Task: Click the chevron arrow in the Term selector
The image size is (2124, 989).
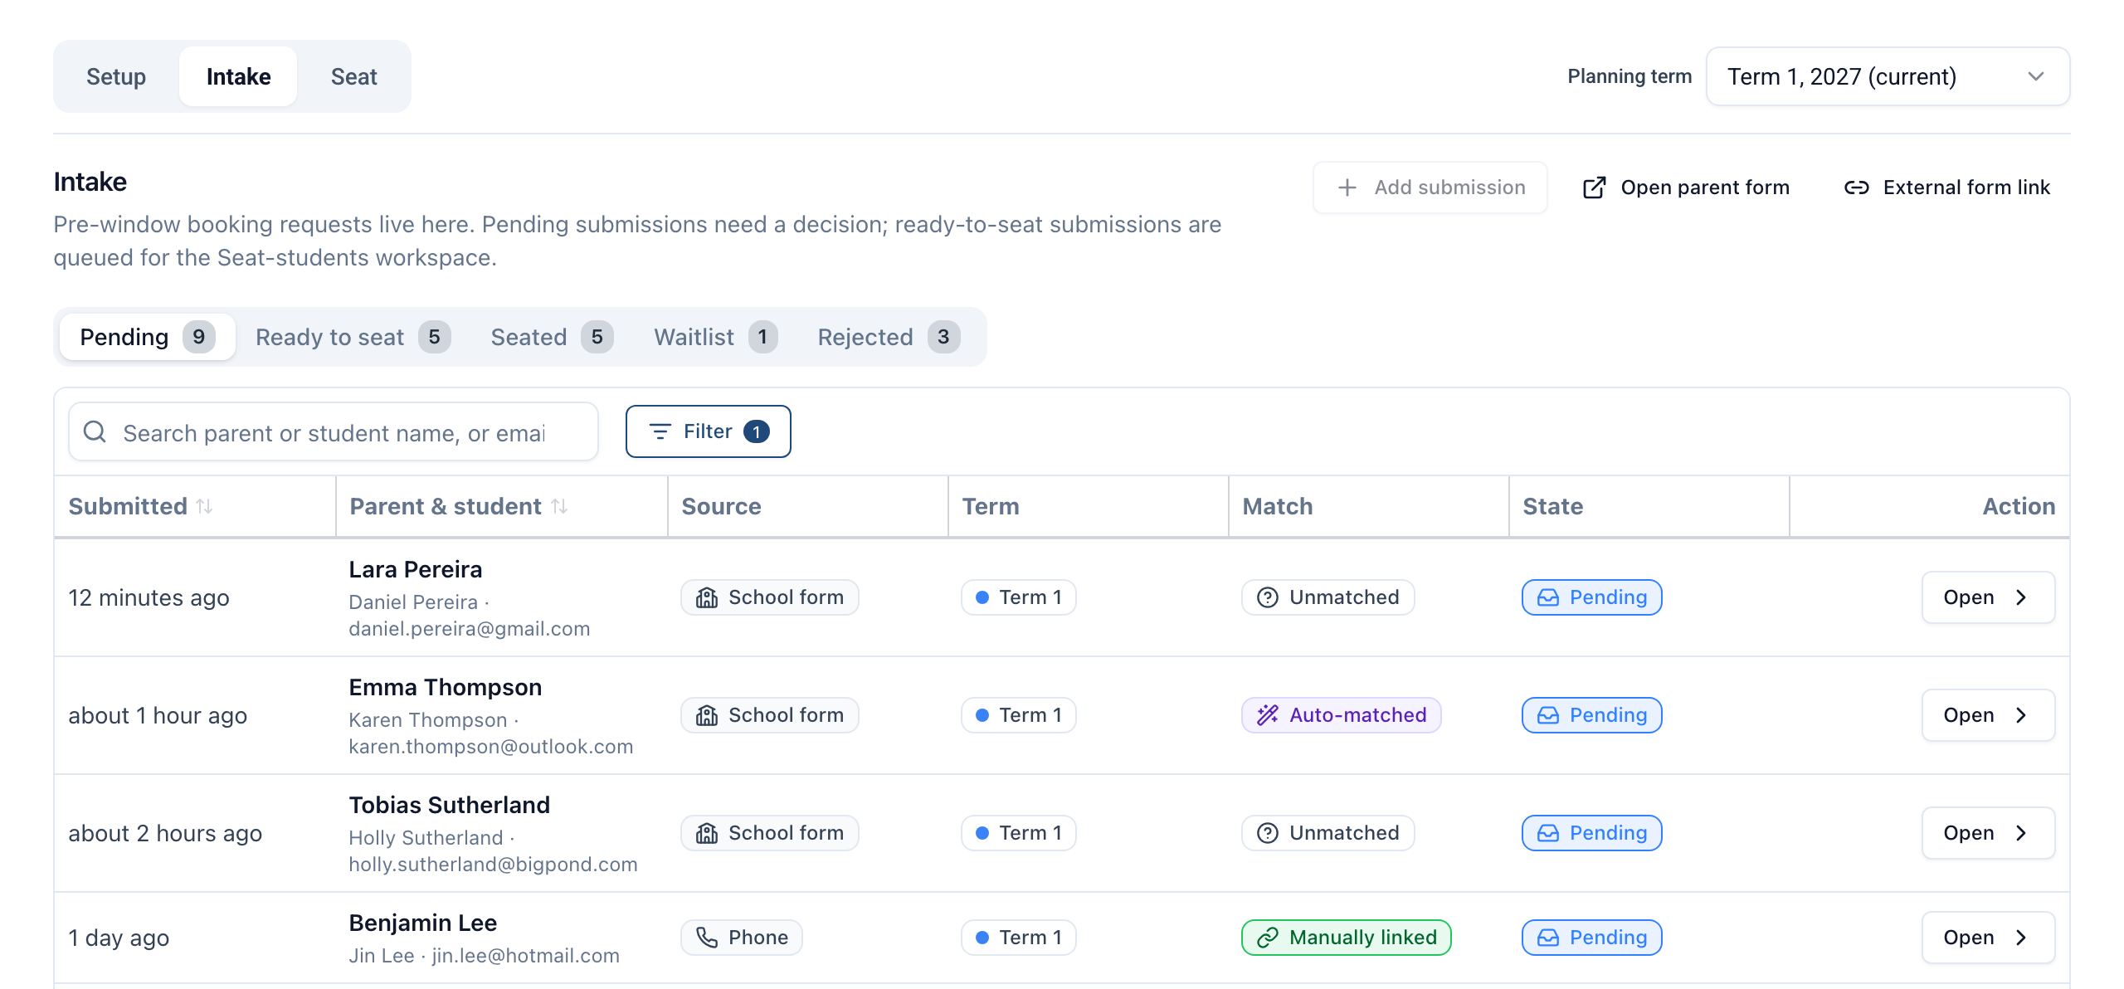Action: click(2035, 76)
